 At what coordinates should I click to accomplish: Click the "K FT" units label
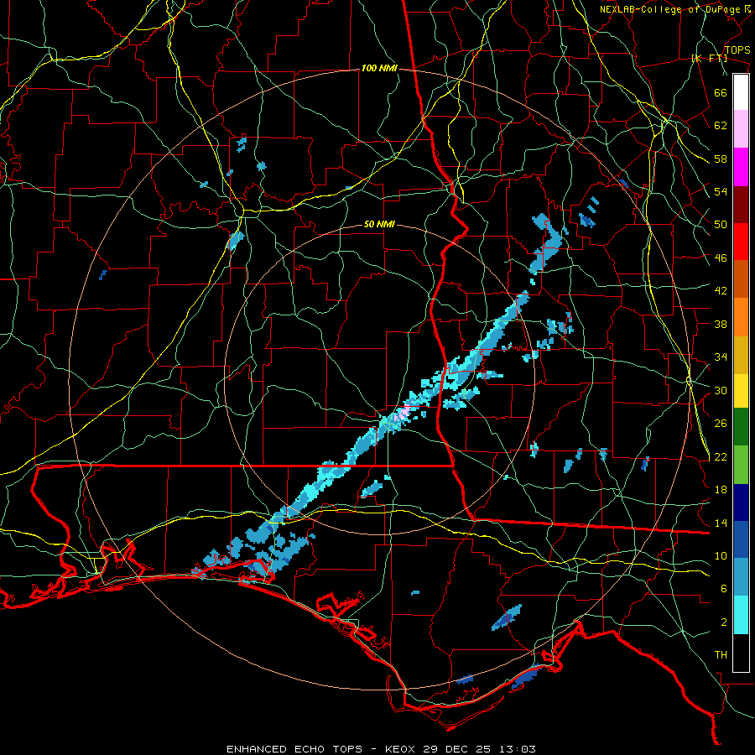click(709, 59)
